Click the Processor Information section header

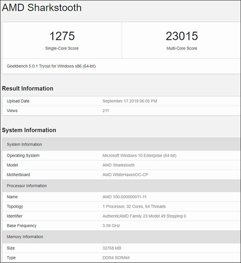[x=121, y=186]
